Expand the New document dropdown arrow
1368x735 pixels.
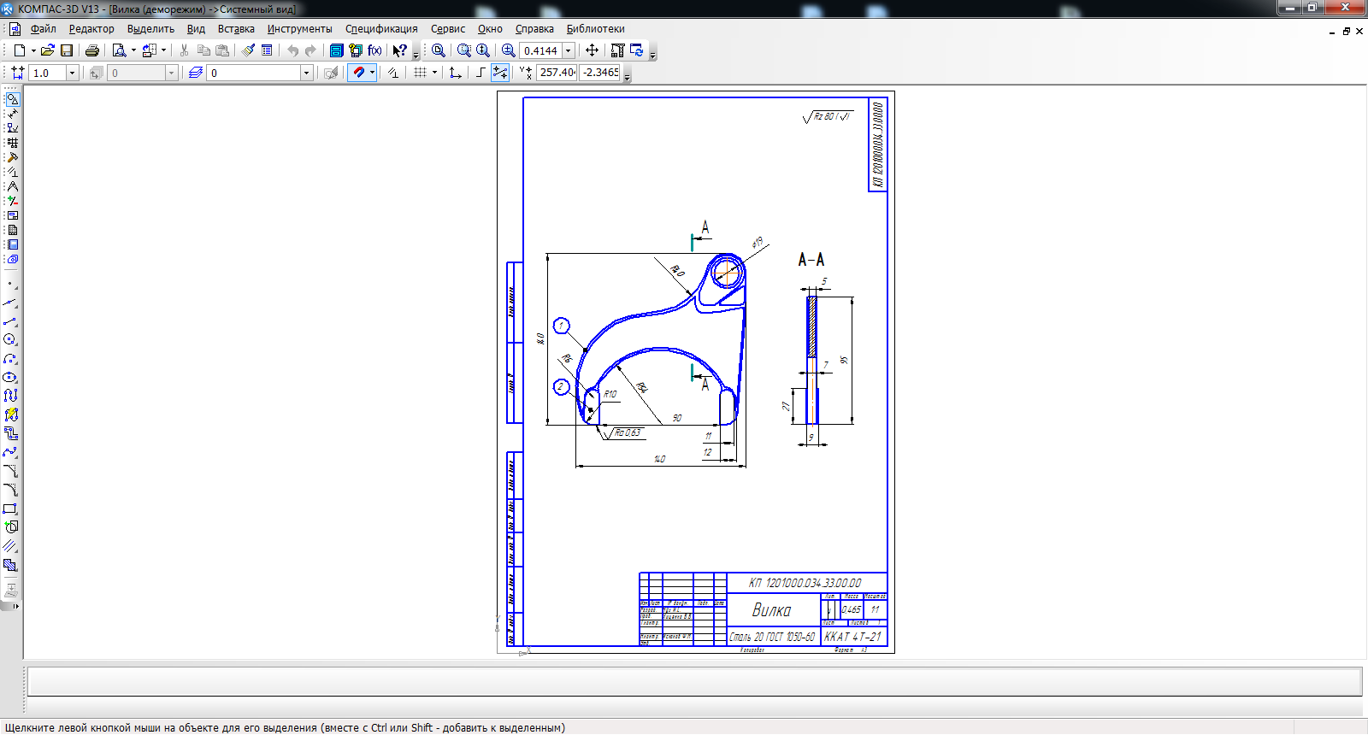click(x=33, y=50)
